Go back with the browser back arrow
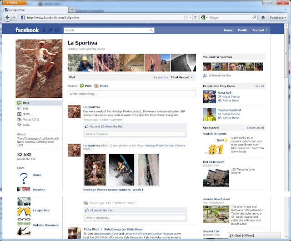Image resolution: width=291 pixels, height=241 pixels. 7,18
